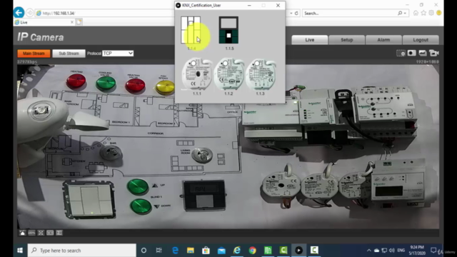Screen dimensions: 457x257
Task: Open the Protocol TCP dropdown
Action: (118, 54)
